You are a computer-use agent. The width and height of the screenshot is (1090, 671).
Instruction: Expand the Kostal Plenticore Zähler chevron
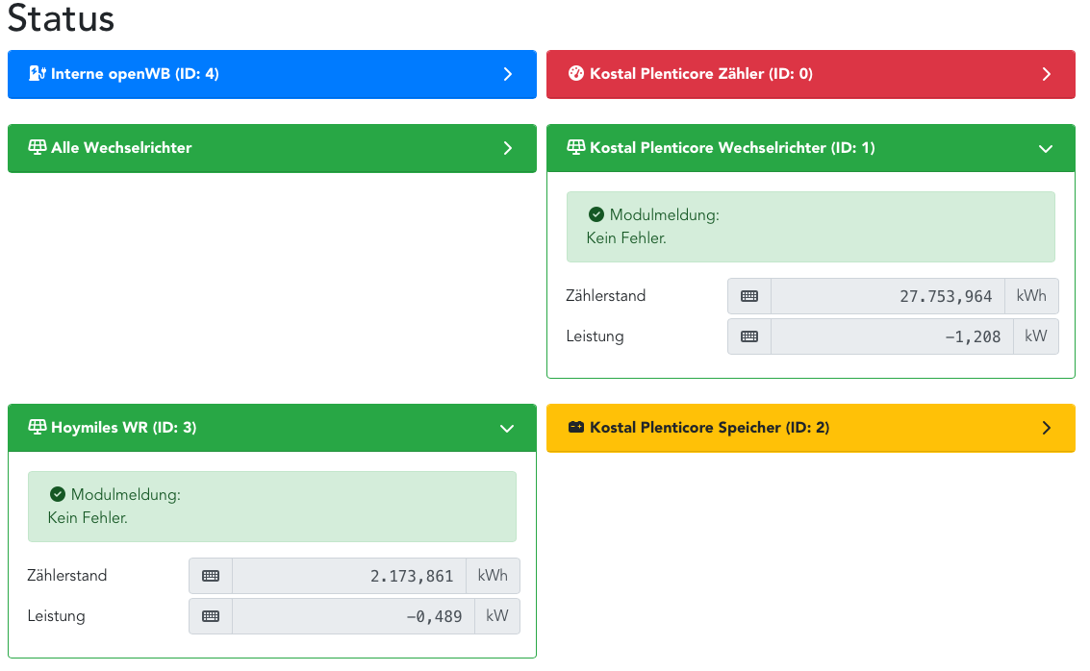(1047, 74)
